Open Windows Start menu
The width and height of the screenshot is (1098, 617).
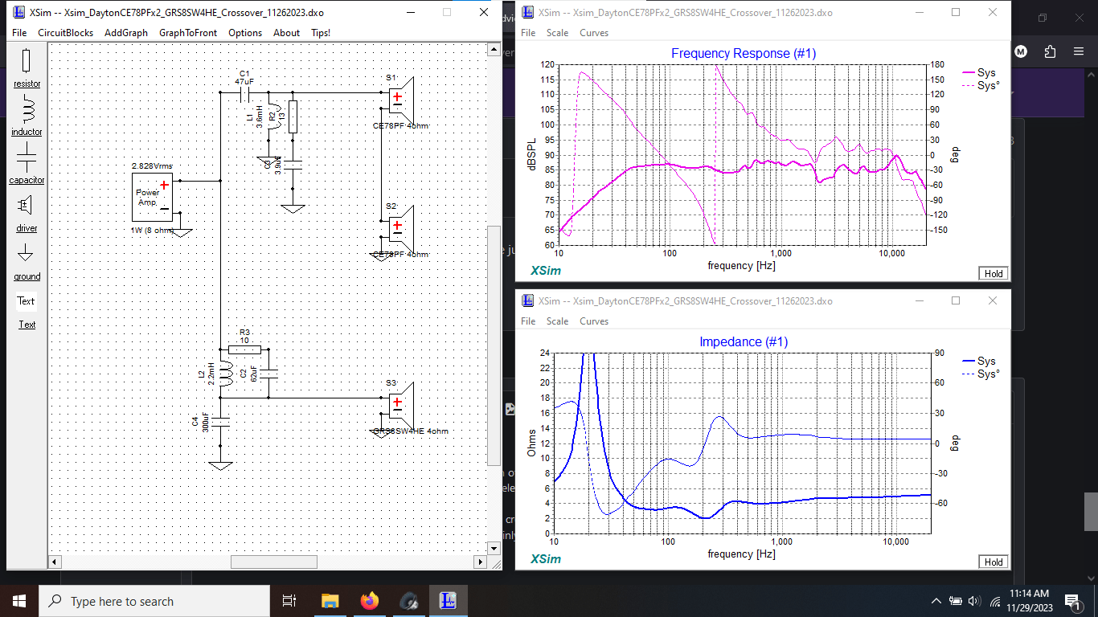pyautogui.click(x=19, y=600)
